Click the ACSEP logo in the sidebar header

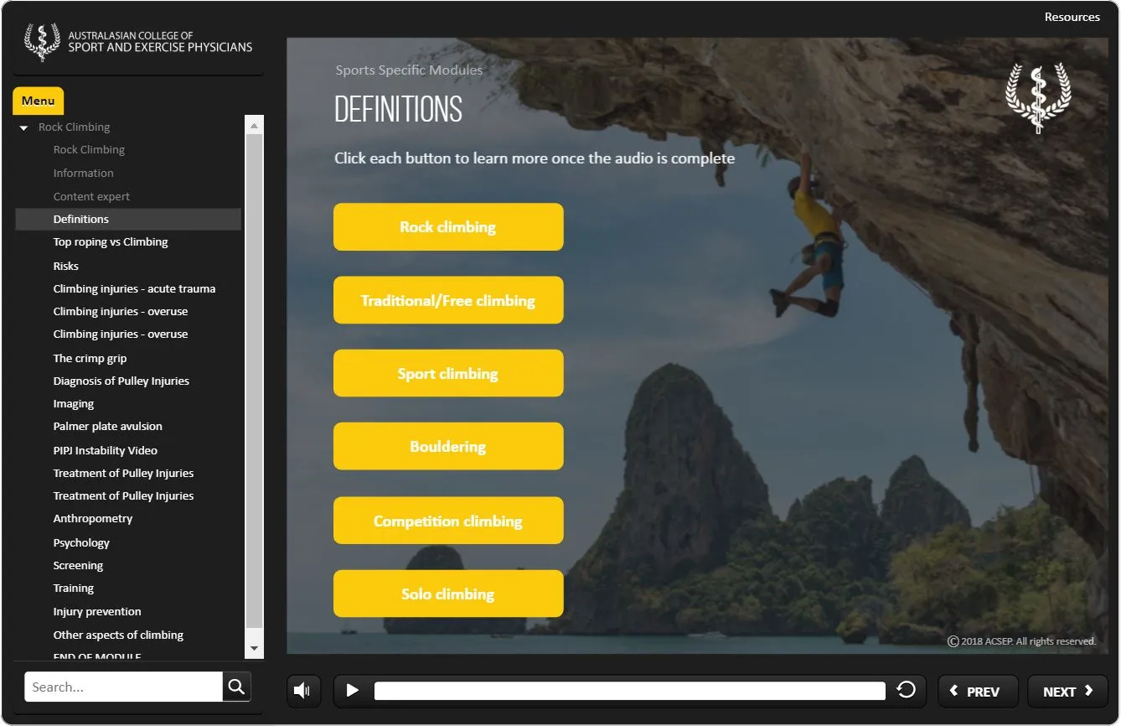click(138, 42)
